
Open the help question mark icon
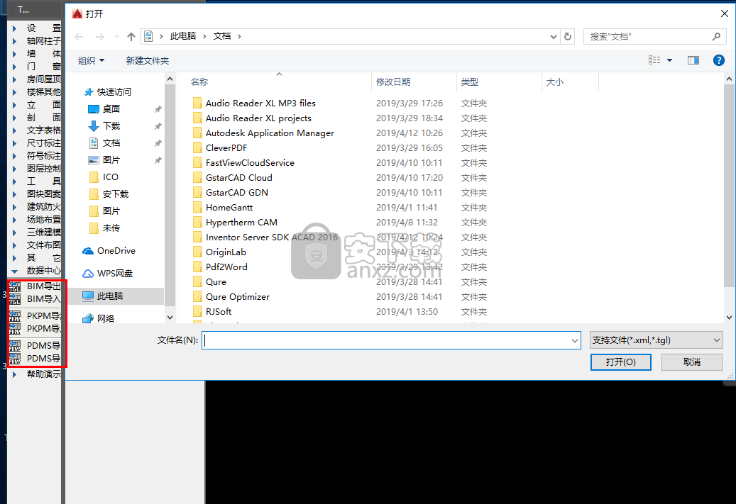point(718,60)
